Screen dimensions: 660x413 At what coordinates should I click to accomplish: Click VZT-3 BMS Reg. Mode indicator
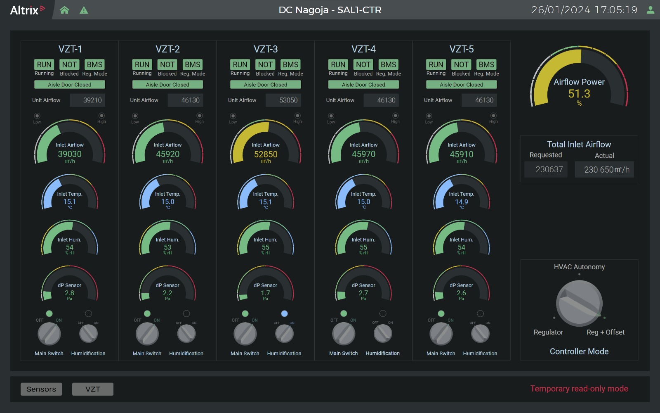290,64
